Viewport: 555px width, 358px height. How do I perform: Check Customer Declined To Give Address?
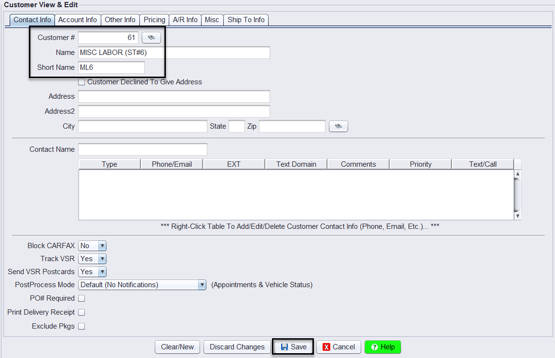tap(81, 82)
